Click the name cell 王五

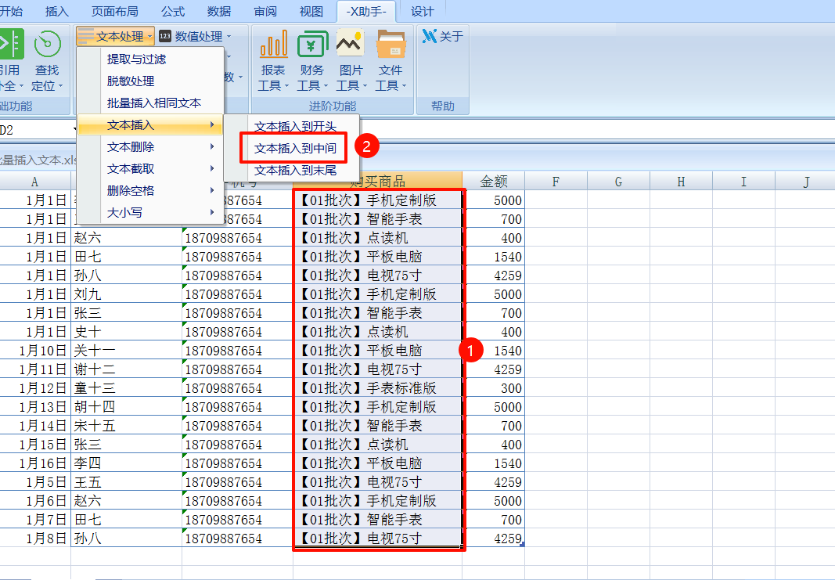(126, 482)
